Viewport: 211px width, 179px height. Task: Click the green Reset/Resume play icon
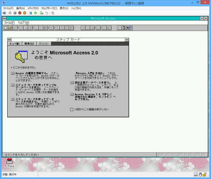(36, 13)
